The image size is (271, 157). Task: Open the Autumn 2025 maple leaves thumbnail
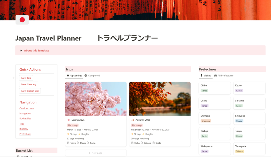[x=160, y=99]
